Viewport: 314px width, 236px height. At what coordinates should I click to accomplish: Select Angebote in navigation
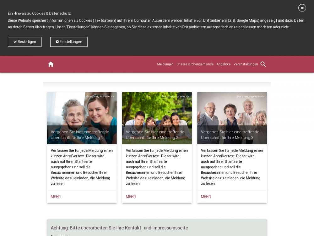(224, 64)
